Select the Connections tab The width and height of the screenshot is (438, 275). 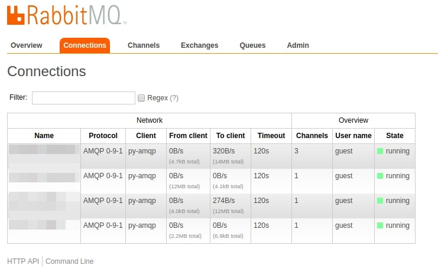click(85, 45)
